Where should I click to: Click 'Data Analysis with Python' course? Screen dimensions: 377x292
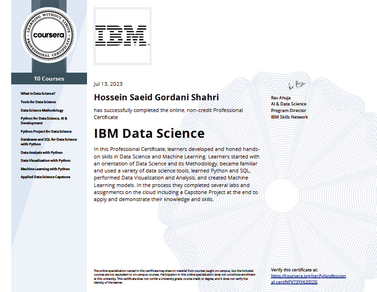click(41, 152)
